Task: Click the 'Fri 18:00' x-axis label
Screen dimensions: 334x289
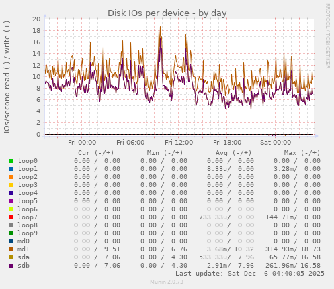Action: 227,143
